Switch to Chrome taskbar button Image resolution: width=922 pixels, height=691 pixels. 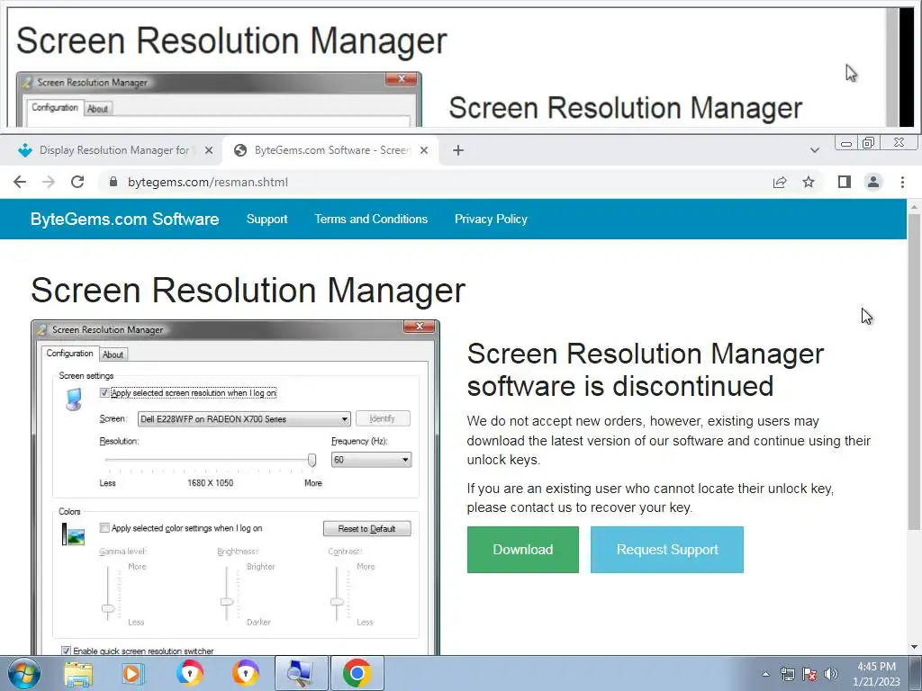click(x=357, y=674)
